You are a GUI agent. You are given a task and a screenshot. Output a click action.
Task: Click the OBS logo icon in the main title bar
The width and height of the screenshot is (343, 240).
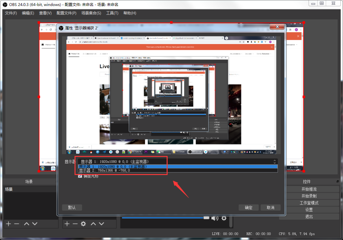coord(5,4)
